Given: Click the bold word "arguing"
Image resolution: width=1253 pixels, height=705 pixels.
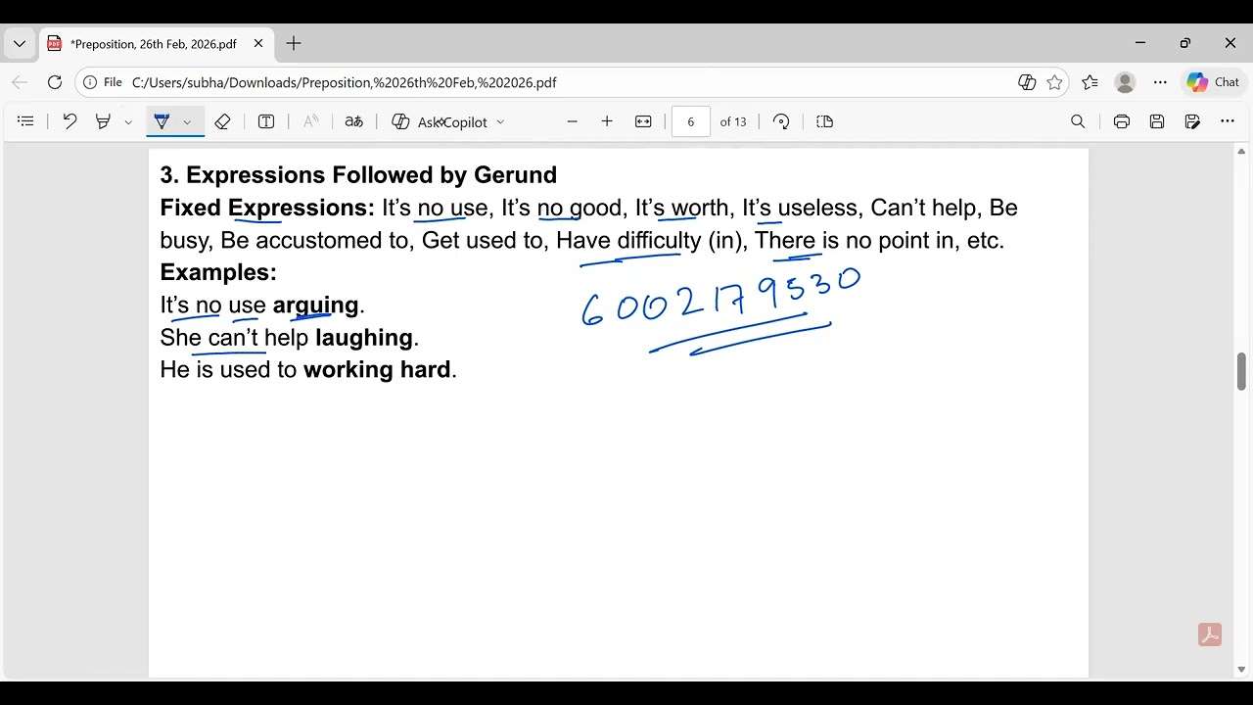Looking at the screenshot, I should tap(315, 305).
